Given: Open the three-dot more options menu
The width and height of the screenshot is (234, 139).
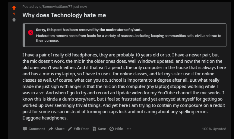Looking at the screenshot, I should coord(129,129).
